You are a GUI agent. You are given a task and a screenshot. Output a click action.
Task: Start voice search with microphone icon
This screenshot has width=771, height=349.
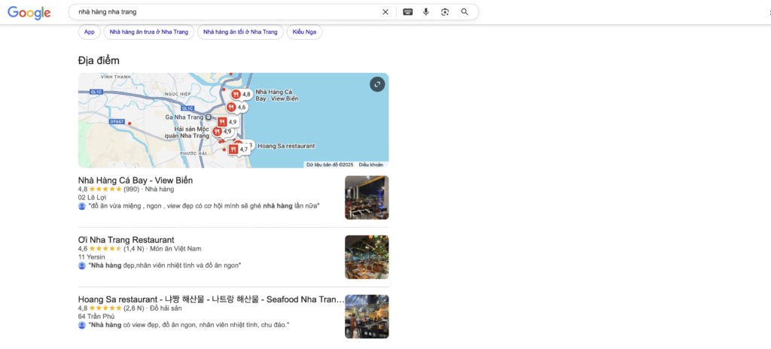click(x=426, y=12)
